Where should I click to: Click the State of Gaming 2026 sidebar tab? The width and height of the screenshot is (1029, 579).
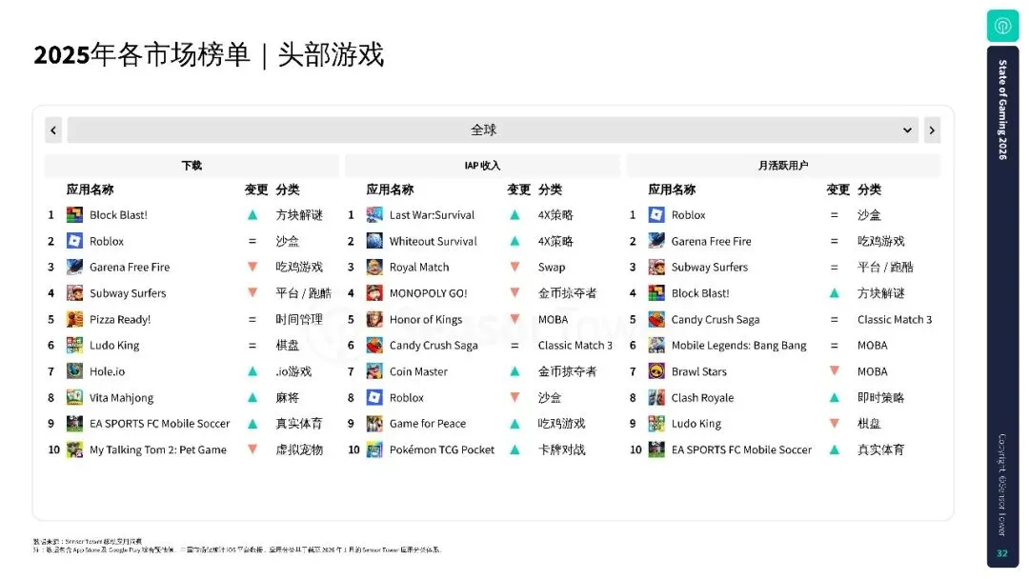point(1001,110)
